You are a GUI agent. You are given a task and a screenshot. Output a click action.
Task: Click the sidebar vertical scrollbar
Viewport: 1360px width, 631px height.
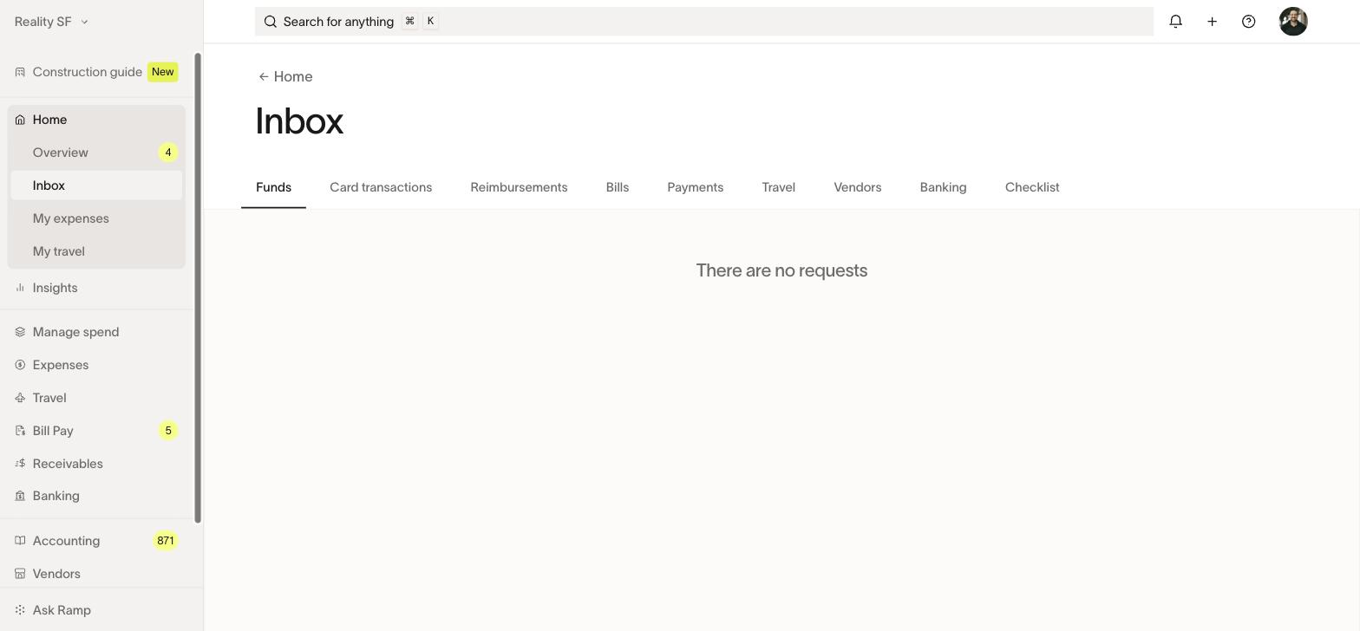198,288
